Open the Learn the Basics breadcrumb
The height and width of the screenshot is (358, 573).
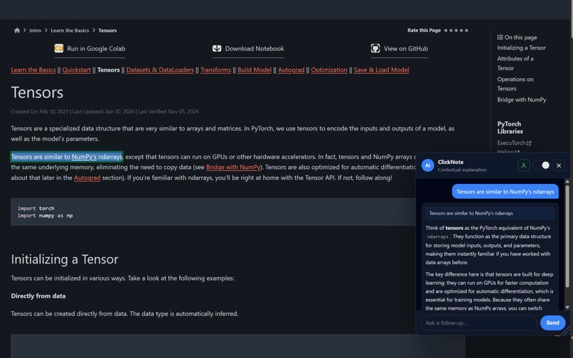[70, 31]
